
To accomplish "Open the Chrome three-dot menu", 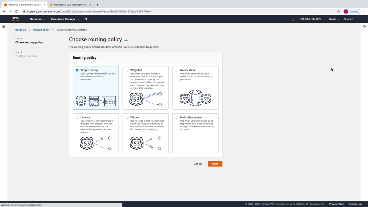I will 364,11.
